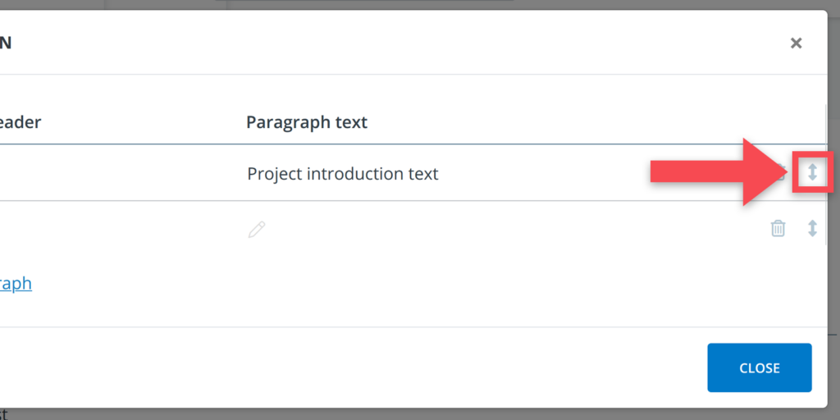
Task: Delete the Project introduction text paragraph
Action: [x=782, y=172]
